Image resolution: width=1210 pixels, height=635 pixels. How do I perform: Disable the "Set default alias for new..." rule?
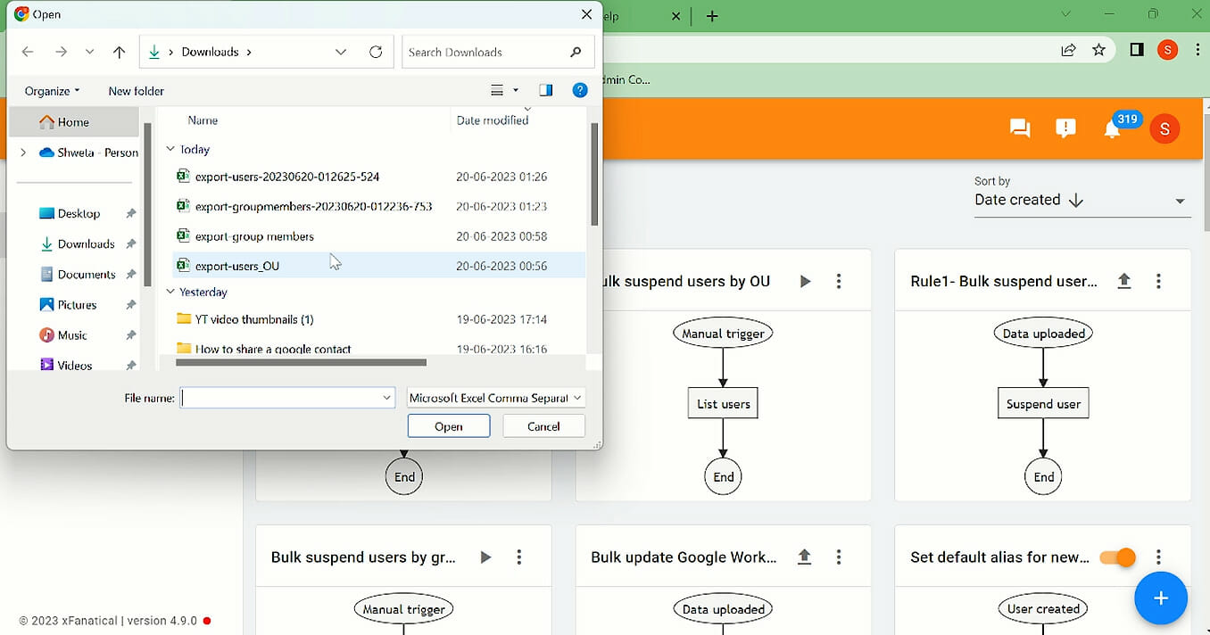(x=1116, y=557)
